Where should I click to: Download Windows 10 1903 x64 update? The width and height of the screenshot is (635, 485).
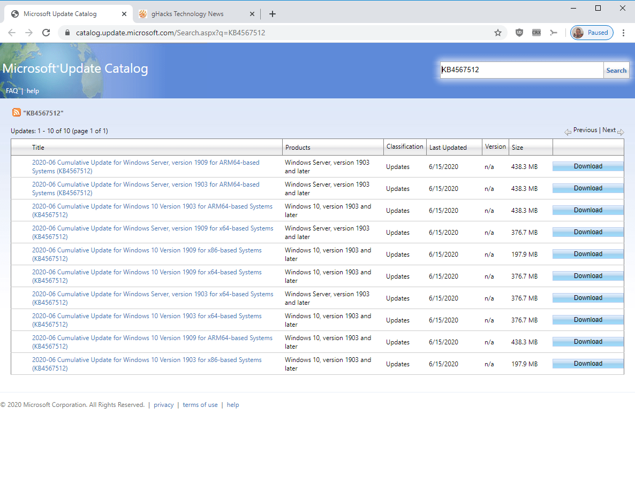pos(588,320)
